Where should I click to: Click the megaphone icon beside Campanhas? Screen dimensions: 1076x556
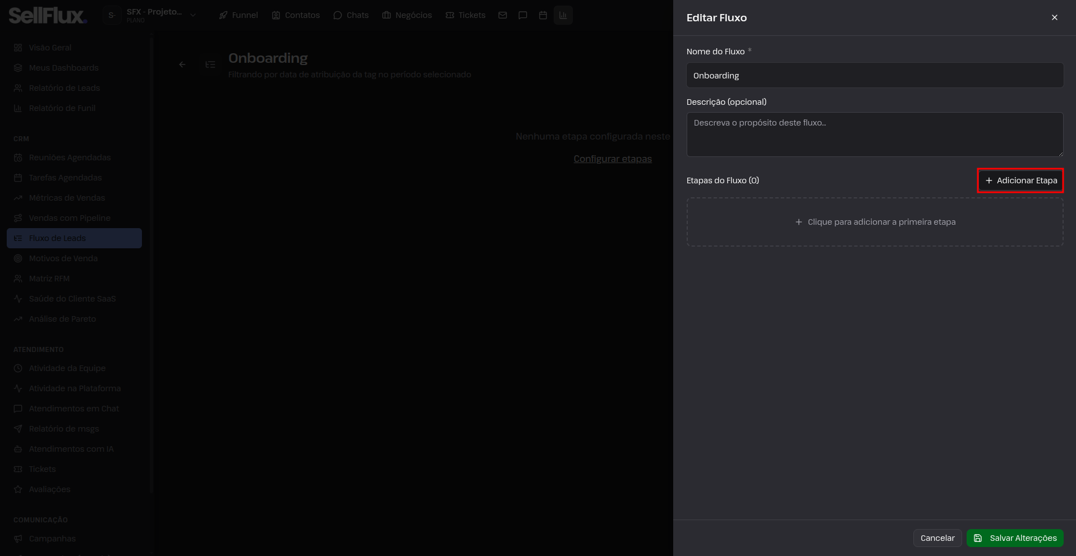coord(18,539)
